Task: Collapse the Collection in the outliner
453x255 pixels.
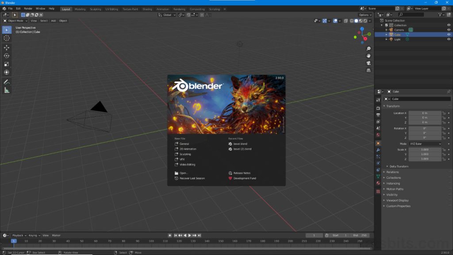Action: [x=381, y=25]
